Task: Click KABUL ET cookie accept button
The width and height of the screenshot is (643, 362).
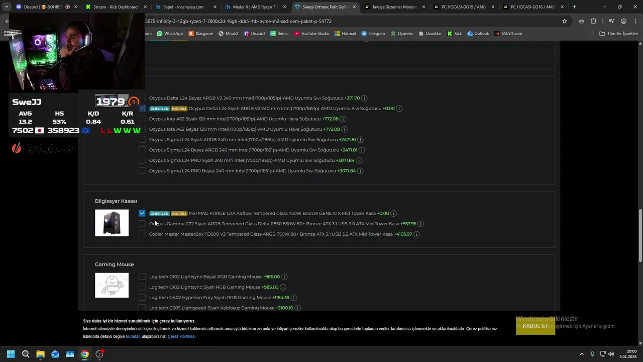Action: (535, 326)
